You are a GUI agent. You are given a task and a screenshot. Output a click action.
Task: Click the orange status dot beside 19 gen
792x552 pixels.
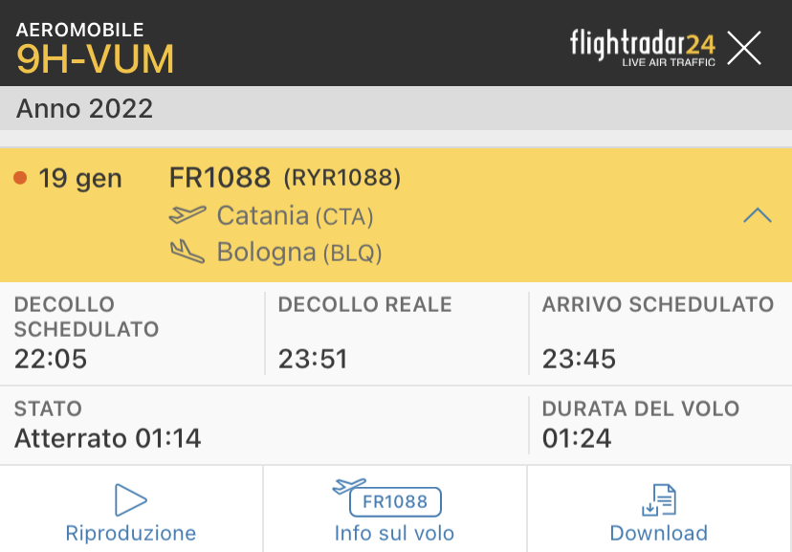pyautogui.click(x=20, y=178)
